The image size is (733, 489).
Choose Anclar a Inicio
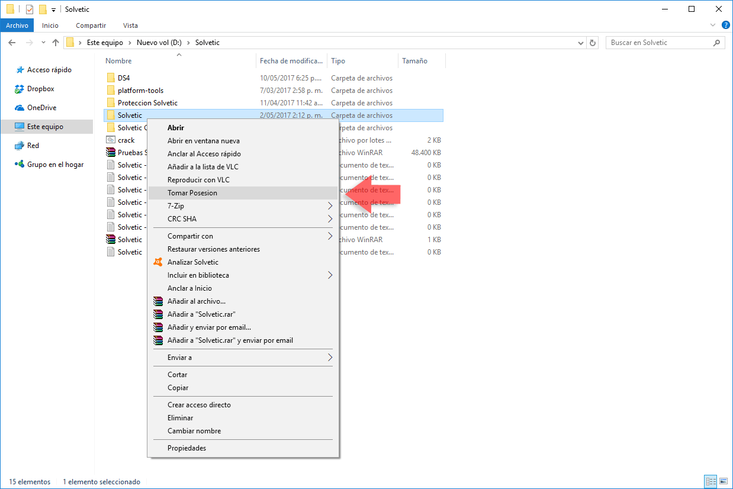[x=243, y=288]
